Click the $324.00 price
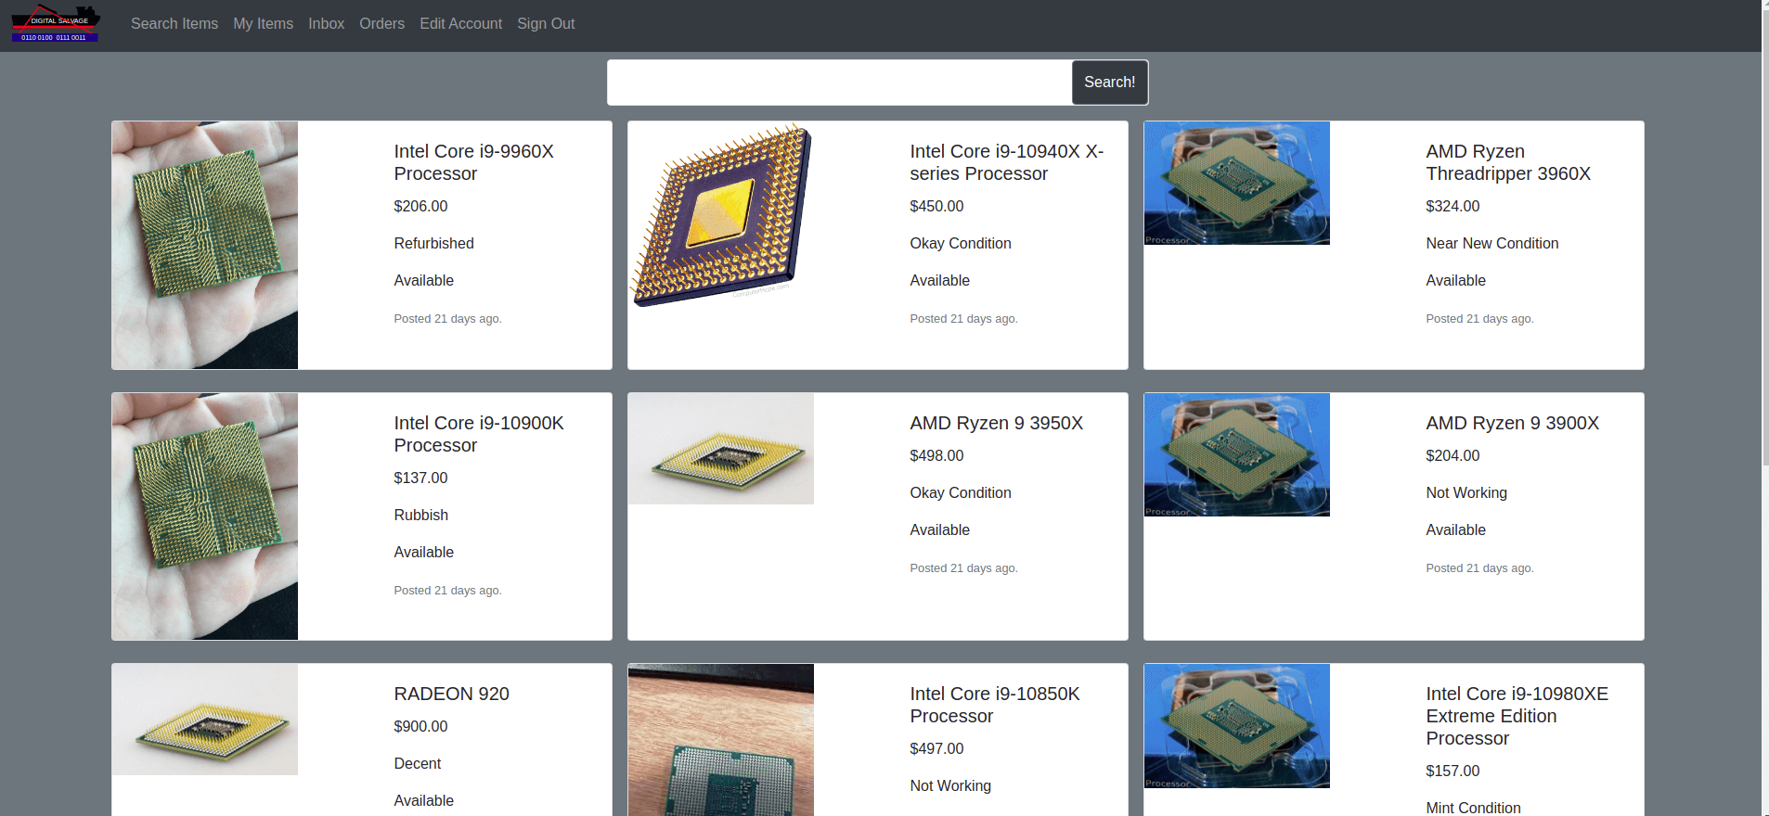The width and height of the screenshot is (1769, 816). 1453,206
